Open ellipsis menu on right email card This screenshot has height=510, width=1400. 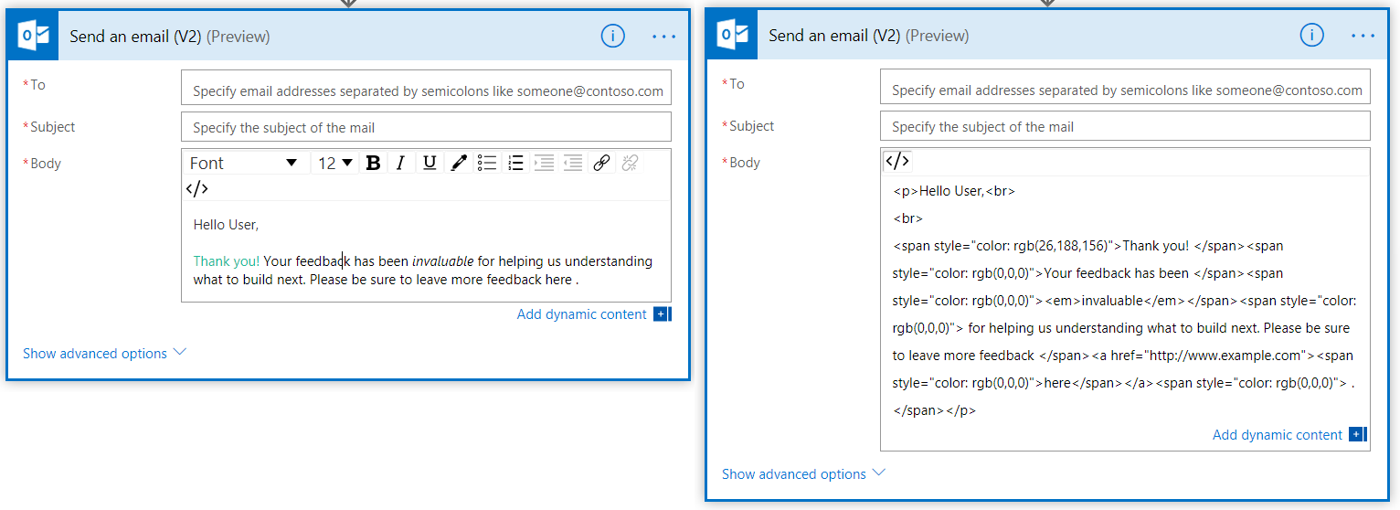(x=1363, y=36)
